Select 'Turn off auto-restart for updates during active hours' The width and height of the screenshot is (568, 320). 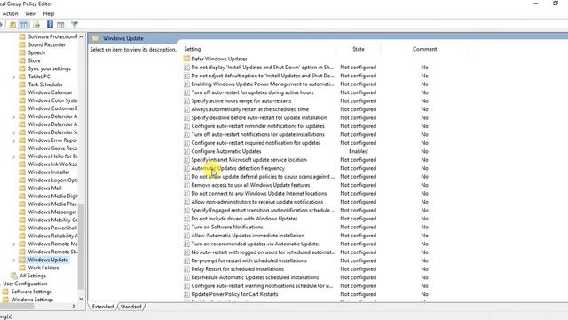(252, 92)
